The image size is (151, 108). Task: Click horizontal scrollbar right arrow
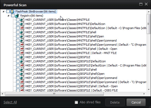click(x=144, y=94)
